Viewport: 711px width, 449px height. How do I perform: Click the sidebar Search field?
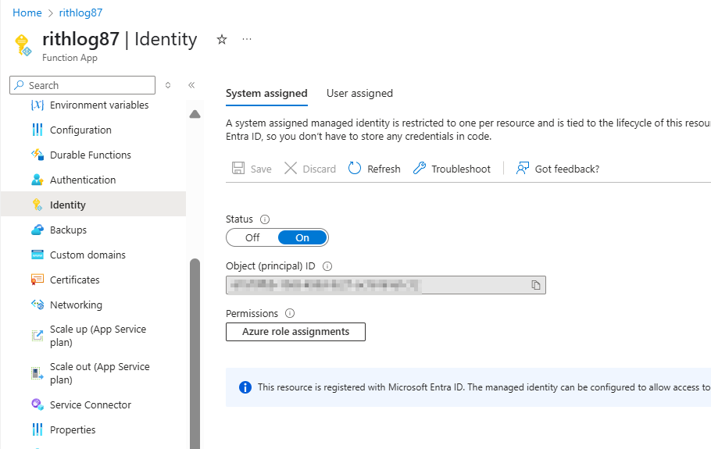point(83,85)
